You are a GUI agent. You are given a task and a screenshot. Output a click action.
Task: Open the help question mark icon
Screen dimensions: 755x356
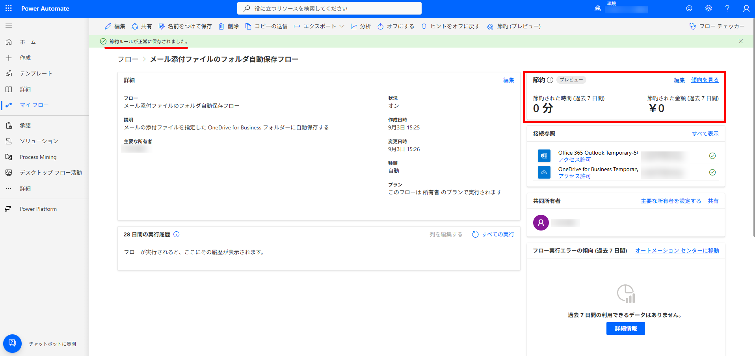[x=727, y=8]
